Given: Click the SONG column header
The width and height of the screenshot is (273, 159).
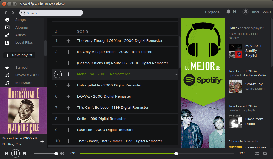Looking at the screenshot, I should [x=83, y=31].
